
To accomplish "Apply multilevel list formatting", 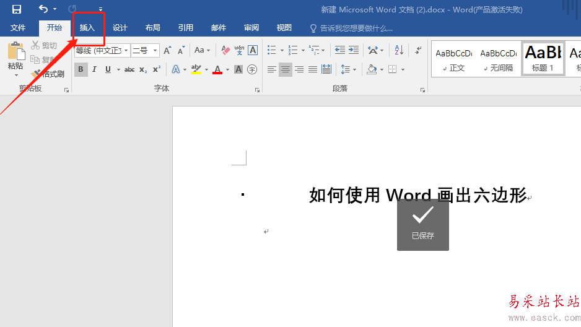I will coord(314,50).
